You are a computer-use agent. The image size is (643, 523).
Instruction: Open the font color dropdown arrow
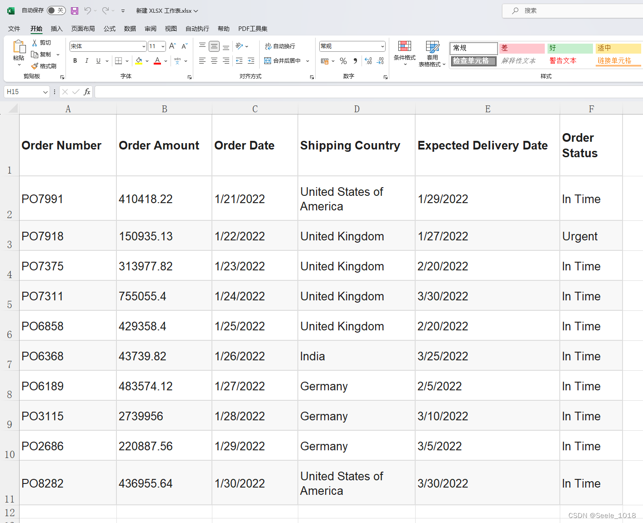click(166, 60)
